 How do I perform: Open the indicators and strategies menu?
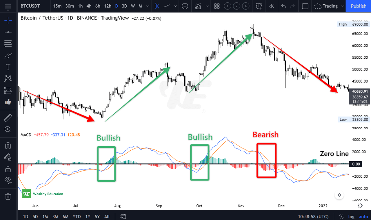pos(198,6)
